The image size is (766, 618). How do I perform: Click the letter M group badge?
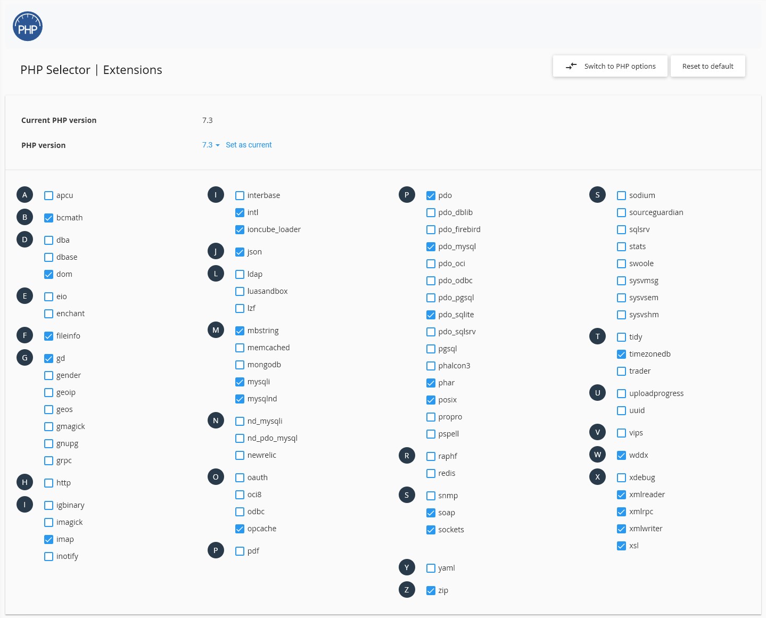[x=216, y=330]
